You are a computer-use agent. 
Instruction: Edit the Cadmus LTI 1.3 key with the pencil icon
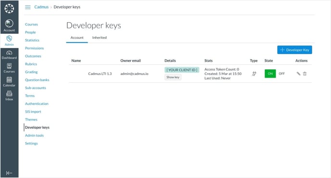click(298, 74)
